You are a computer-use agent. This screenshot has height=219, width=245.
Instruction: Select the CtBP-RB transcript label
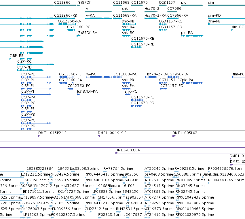[16, 56]
